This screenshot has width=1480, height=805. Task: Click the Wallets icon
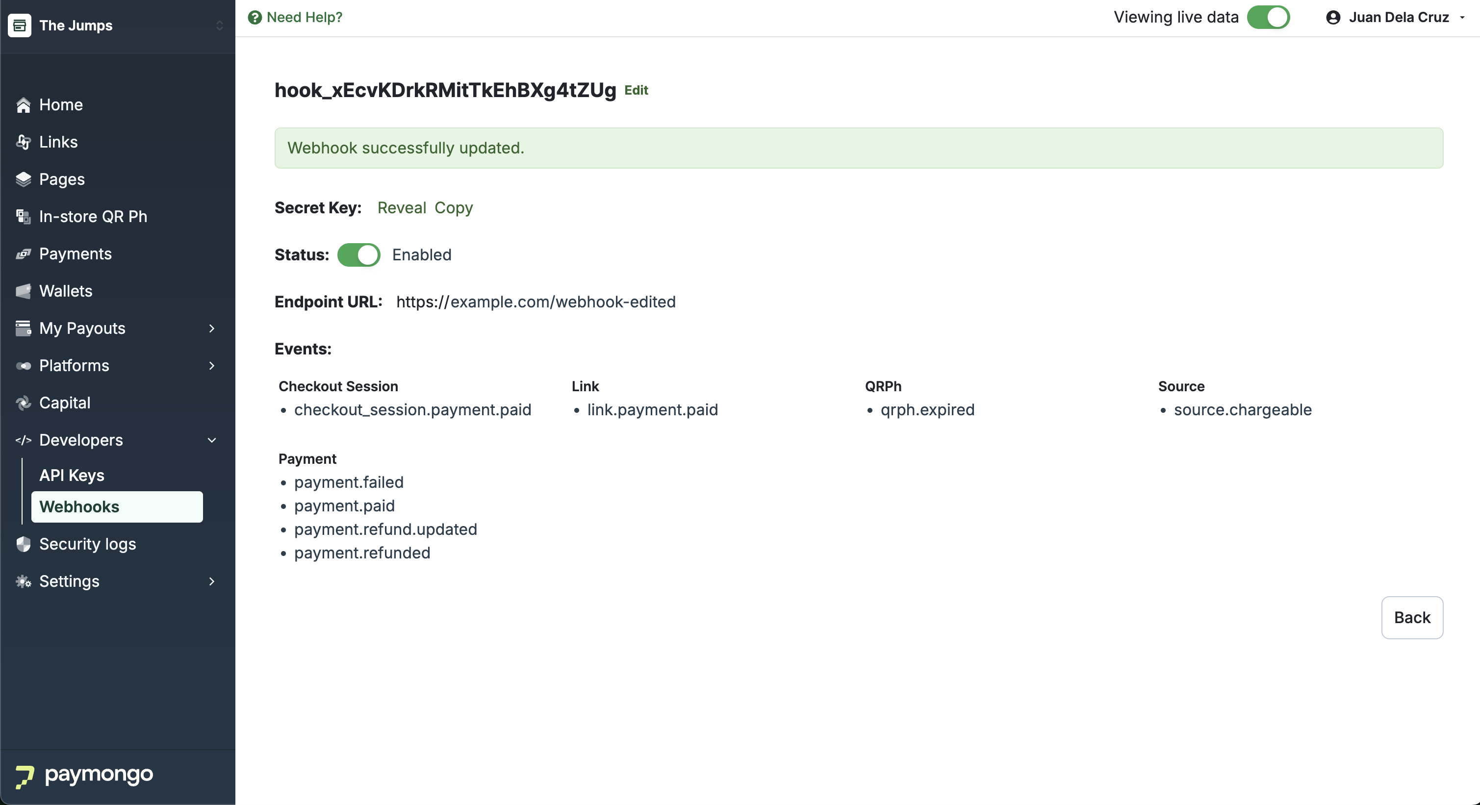[x=23, y=291]
